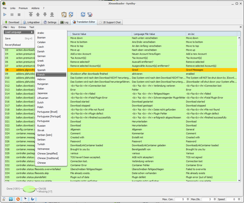Stop downloads with the stop icon
Viewport: 244px width, 203px height.
(19, 15)
